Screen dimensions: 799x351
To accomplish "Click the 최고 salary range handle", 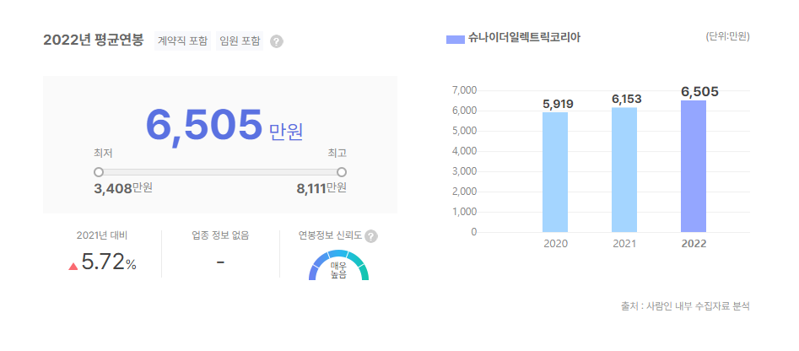I will pos(342,172).
